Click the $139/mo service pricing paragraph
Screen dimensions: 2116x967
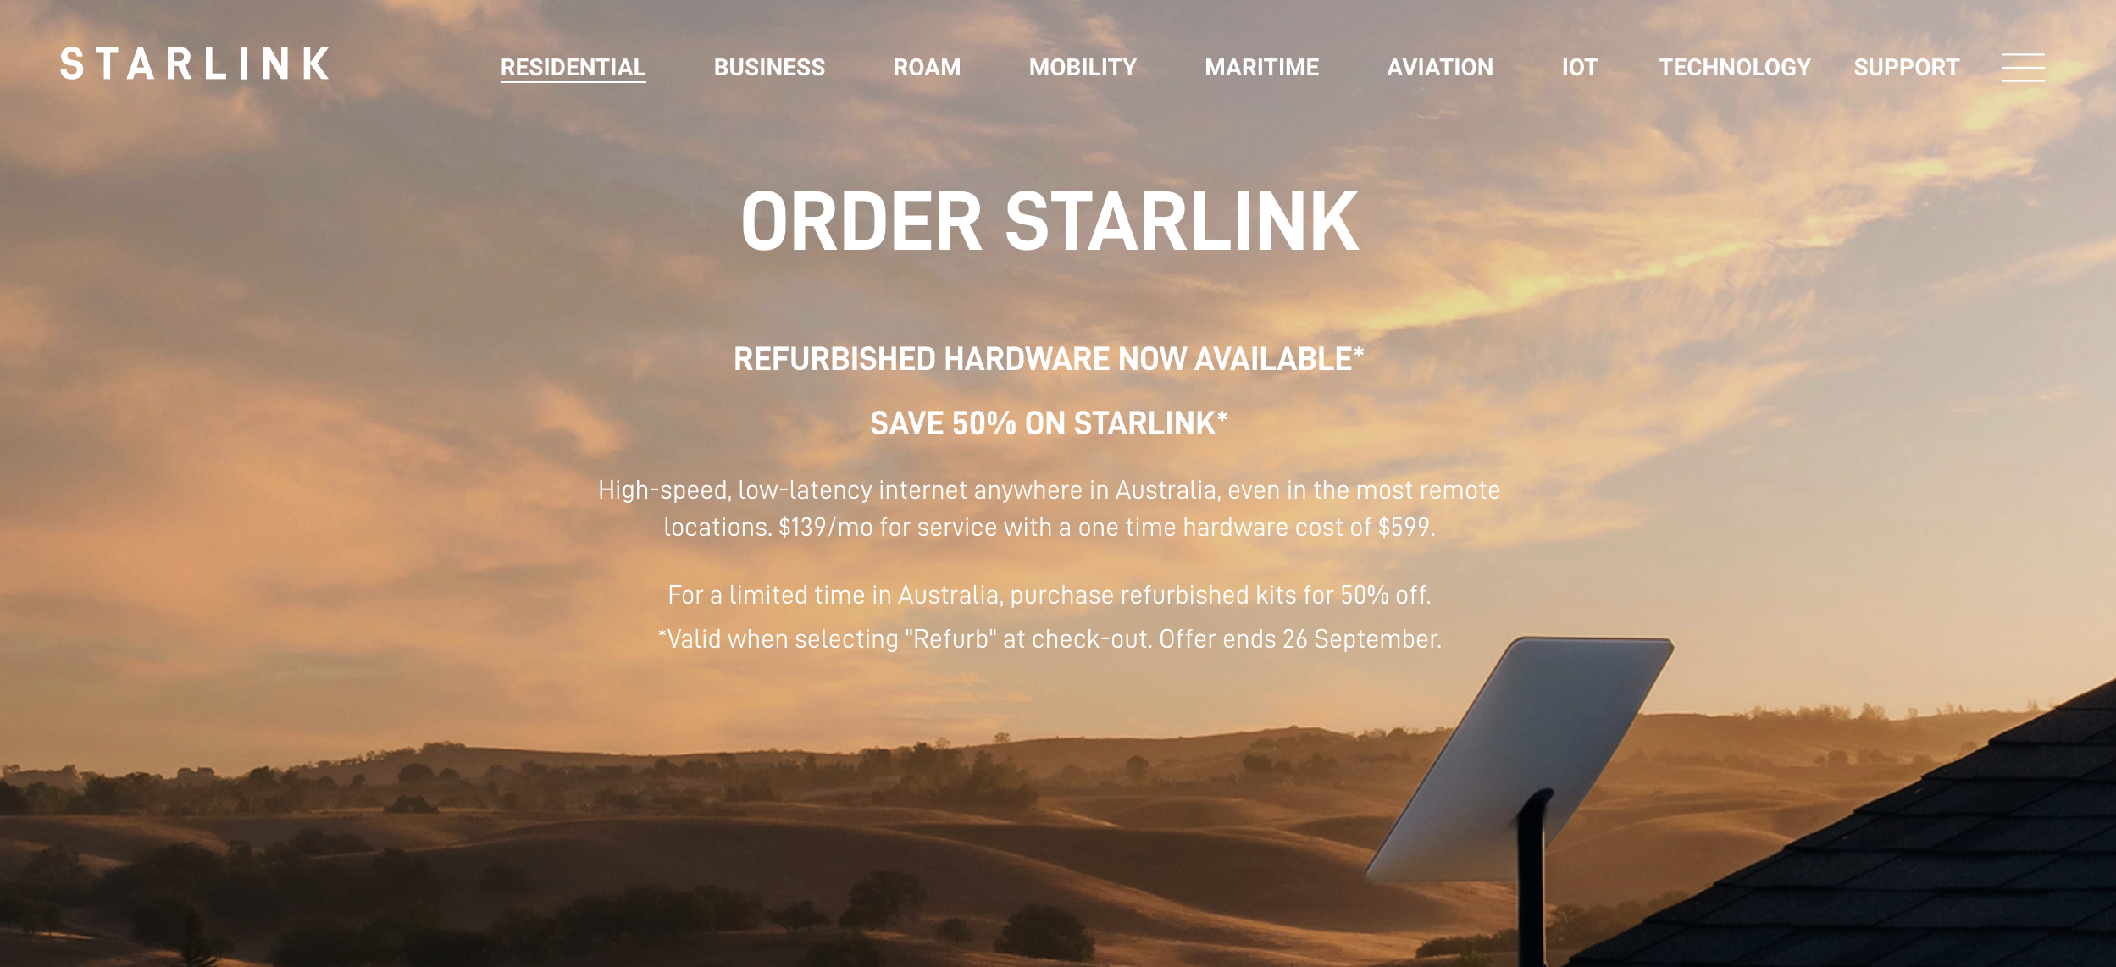[x=1049, y=508]
